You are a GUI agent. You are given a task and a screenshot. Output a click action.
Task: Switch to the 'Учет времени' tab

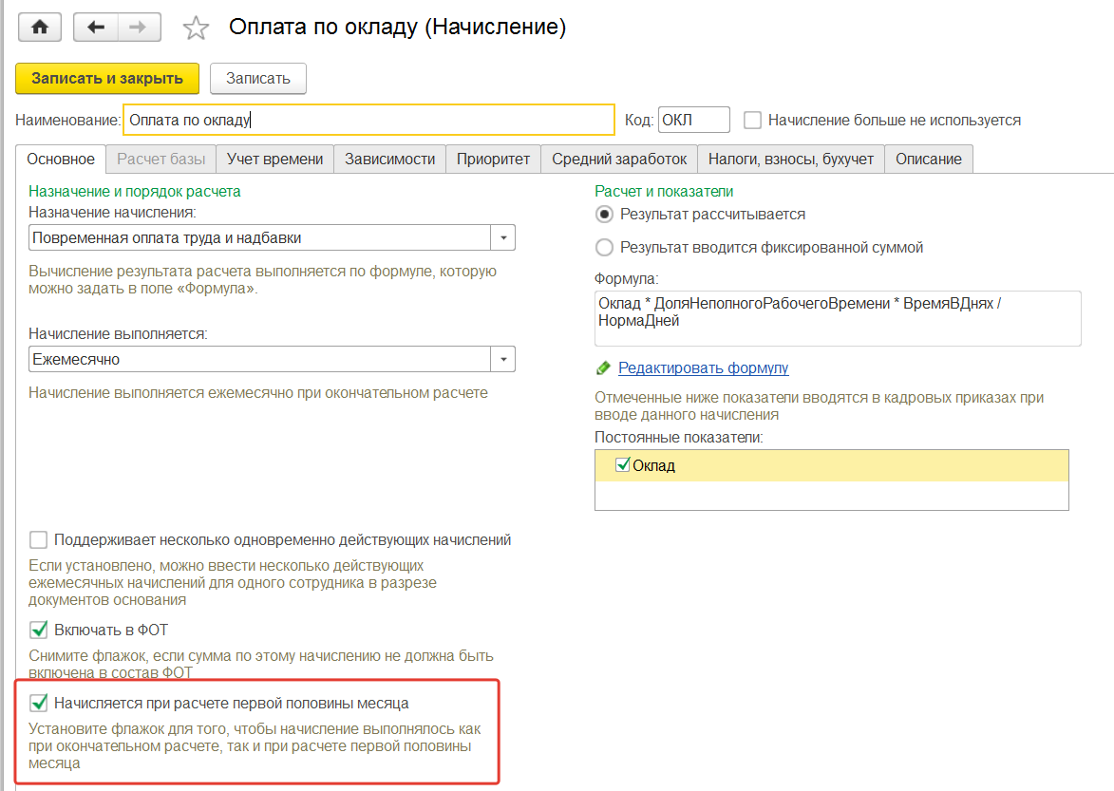pos(275,159)
